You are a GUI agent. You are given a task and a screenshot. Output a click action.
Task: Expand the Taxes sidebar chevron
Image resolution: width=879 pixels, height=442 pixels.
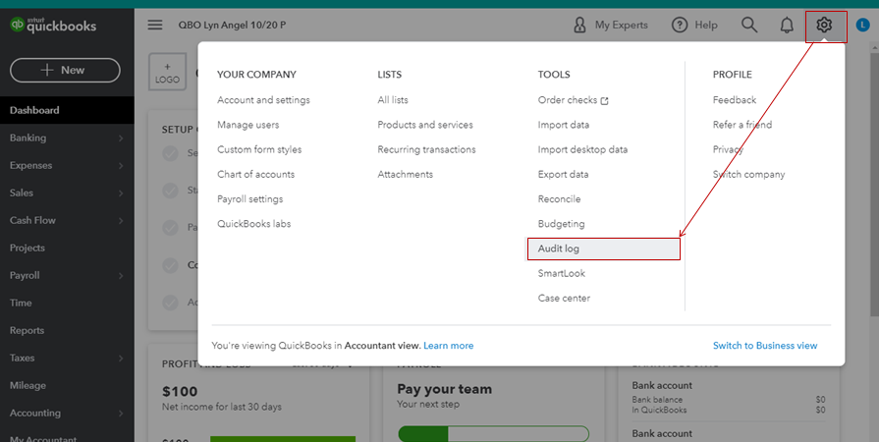[121, 358]
